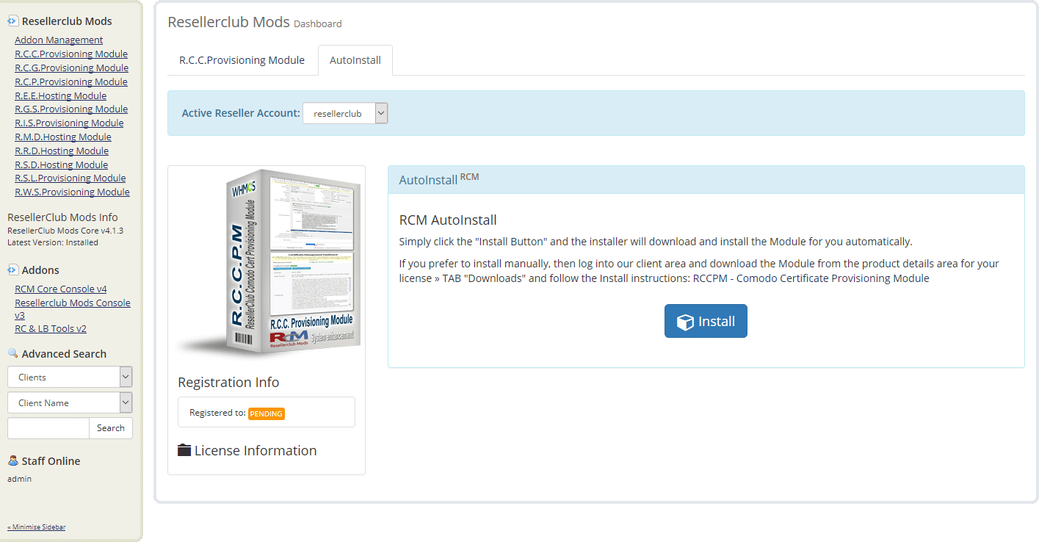Screen dimensions: 1039x542
Task: Click the Addons sidebar header icon
Action: click(12, 270)
